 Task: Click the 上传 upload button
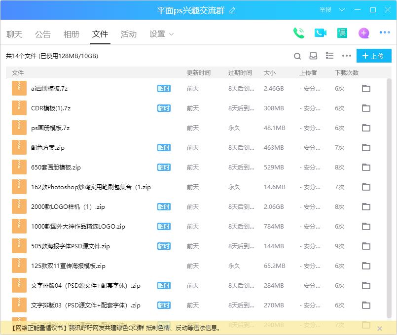374,56
